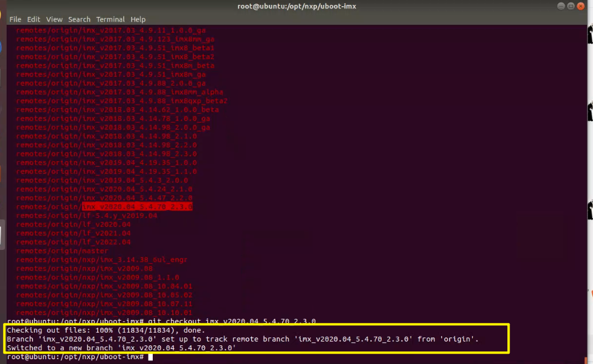Click the remotes/origin/nxp/imx_v2009.08 line

(85, 269)
